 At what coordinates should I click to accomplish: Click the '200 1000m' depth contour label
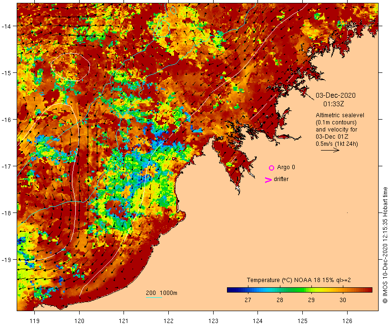click(x=162, y=293)
